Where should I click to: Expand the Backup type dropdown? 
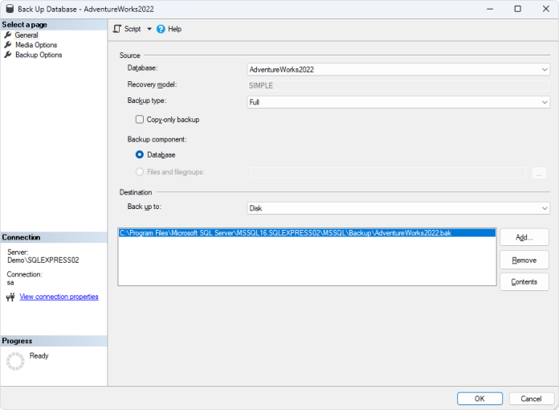tap(398, 102)
